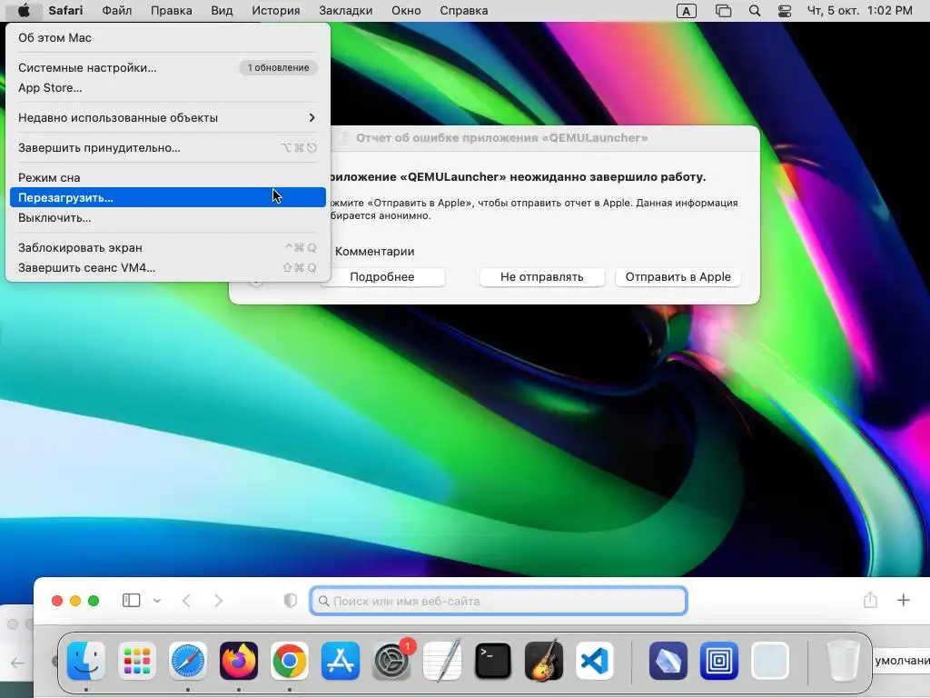Open the Справка menu
This screenshot has height=698, width=930.
tap(464, 11)
